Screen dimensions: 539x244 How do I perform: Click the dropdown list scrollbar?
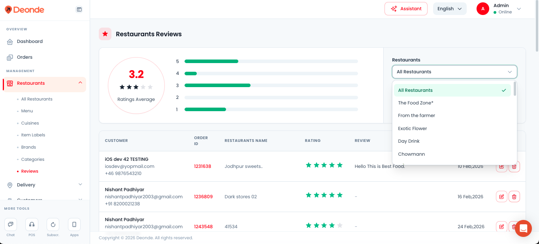[x=514, y=89]
